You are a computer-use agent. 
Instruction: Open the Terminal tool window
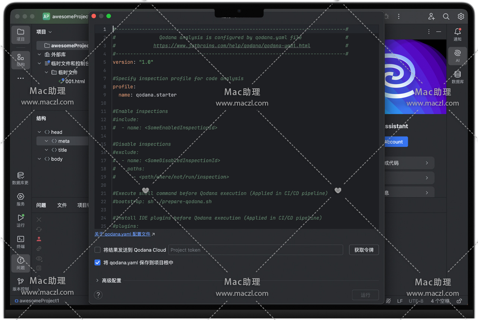[21, 242]
